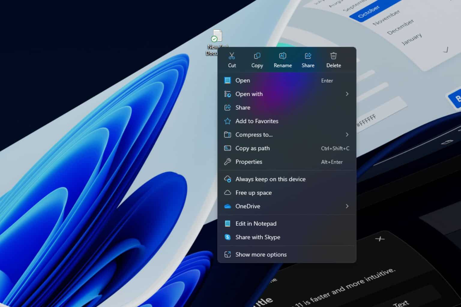
Task: Click the Share icon in top row
Action: coord(308,56)
